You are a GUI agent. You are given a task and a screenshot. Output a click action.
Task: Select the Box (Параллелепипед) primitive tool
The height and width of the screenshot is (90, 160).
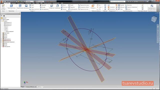[x=11, y=7]
